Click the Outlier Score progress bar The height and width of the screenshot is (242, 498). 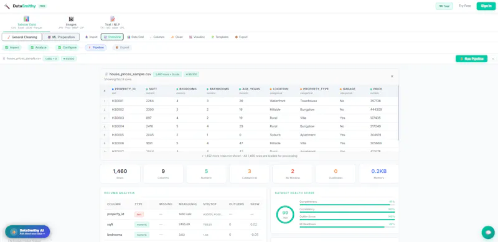click(x=347, y=220)
